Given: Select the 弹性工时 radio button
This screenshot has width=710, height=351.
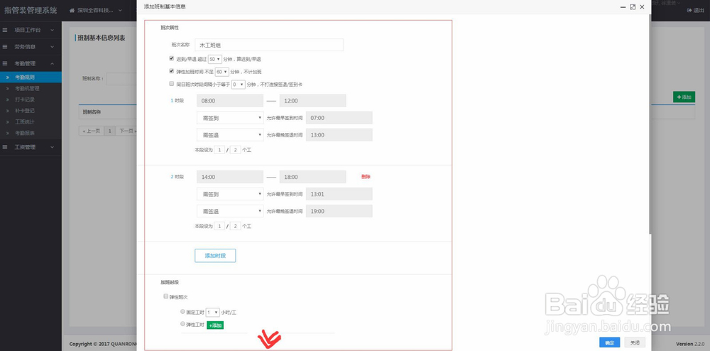Looking at the screenshot, I should [183, 324].
